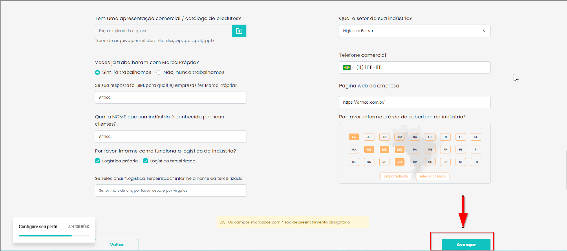
Task: Open the Brazil flag country code selector
Action: coord(348,67)
